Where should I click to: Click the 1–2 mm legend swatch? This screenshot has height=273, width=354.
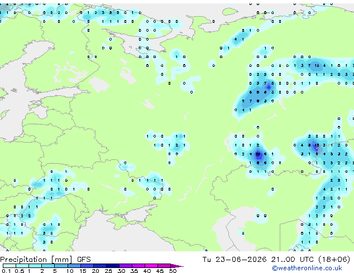[35, 266]
